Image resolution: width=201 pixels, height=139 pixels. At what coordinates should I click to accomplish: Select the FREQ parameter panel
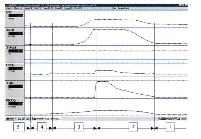(x=15, y=107)
